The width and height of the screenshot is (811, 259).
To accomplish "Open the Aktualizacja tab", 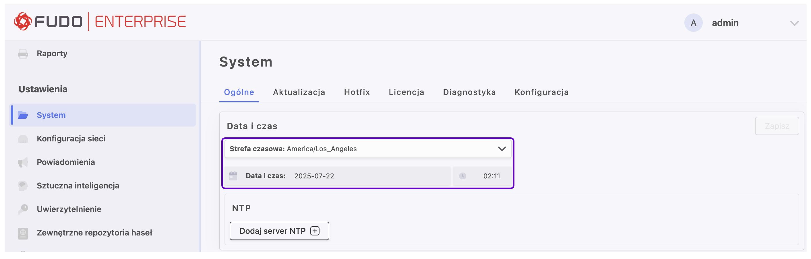I will (x=299, y=92).
